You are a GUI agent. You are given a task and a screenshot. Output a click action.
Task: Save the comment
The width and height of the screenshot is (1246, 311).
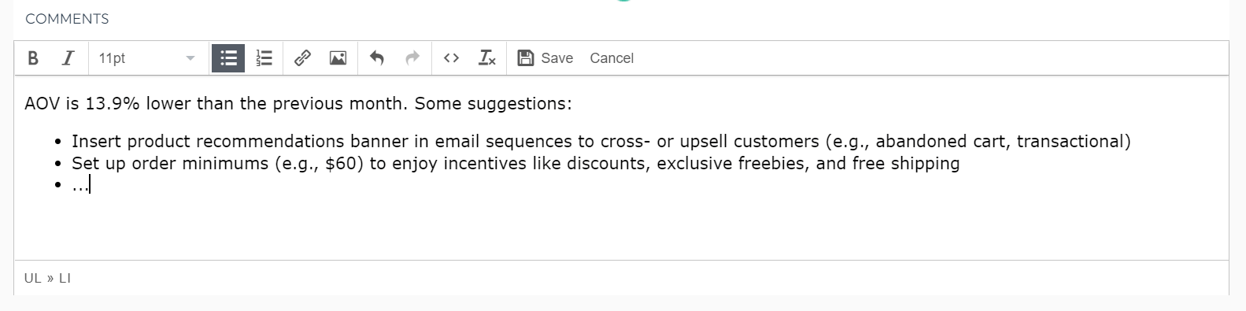pyautogui.click(x=545, y=58)
